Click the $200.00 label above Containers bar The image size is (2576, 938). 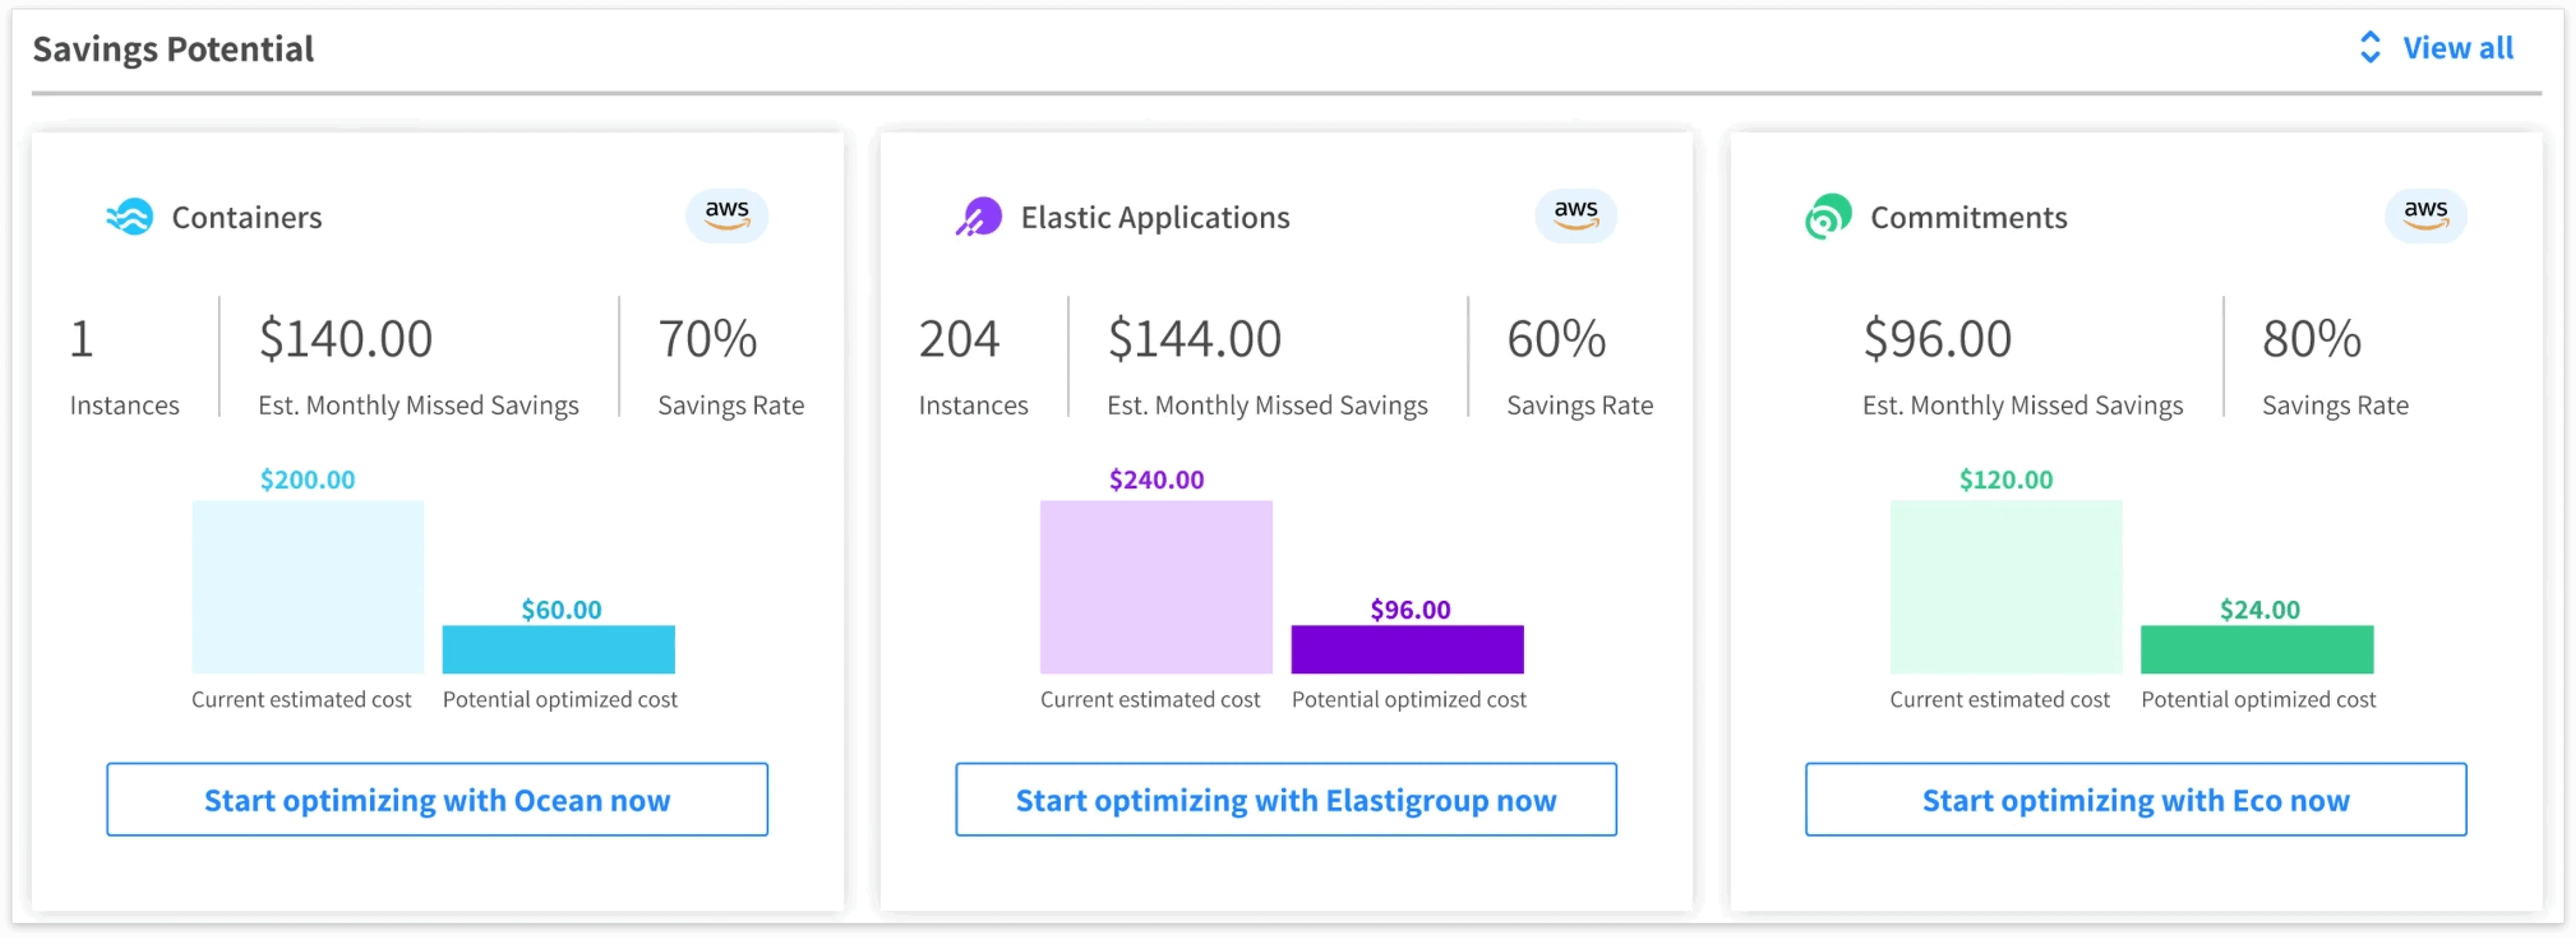pyautogui.click(x=308, y=480)
